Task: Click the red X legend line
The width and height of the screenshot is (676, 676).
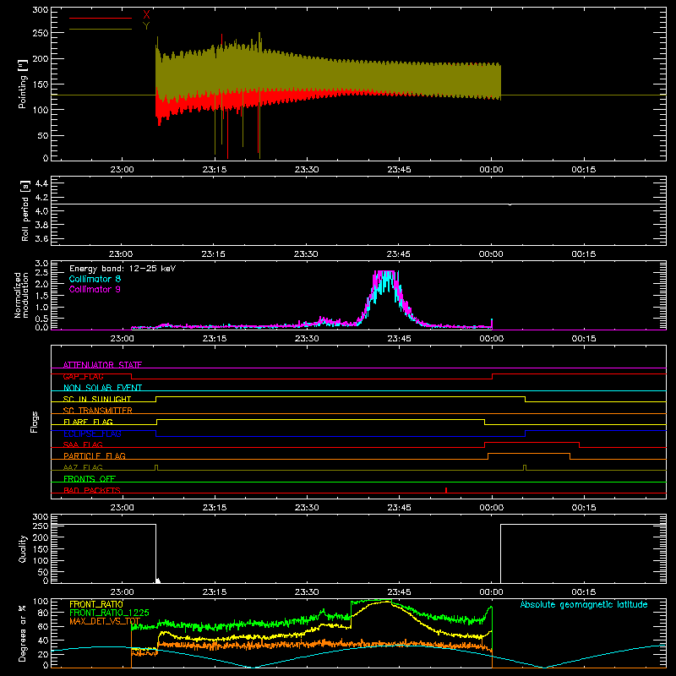Action: pos(101,18)
